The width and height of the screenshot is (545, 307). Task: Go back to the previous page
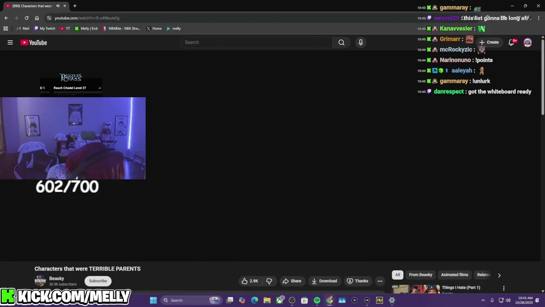pos(6,18)
